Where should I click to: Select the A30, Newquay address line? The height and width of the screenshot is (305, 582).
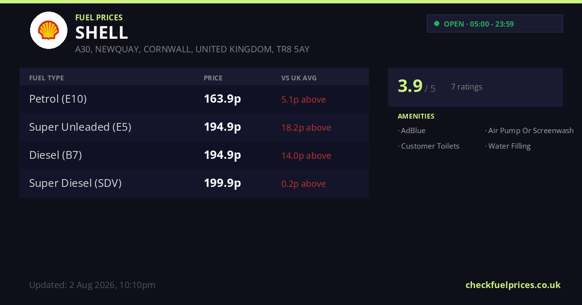(x=193, y=49)
